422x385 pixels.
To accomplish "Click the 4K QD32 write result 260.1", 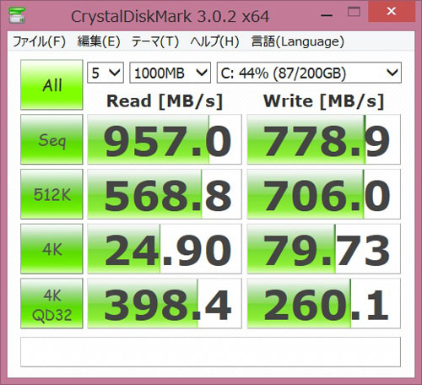I will coord(324,304).
